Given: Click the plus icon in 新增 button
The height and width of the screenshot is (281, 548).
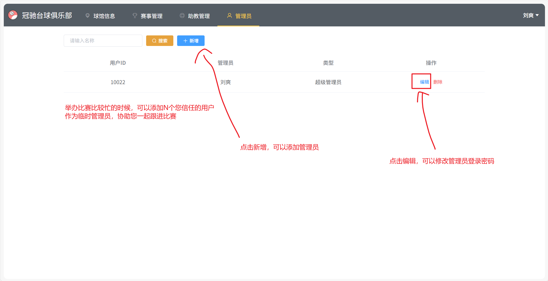Looking at the screenshot, I should pos(185,41).
